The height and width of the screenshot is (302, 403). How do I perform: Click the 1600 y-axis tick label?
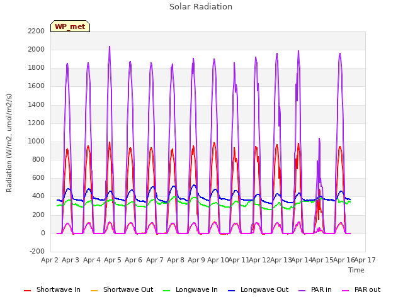pyautogui.click(x=37, y=86)
